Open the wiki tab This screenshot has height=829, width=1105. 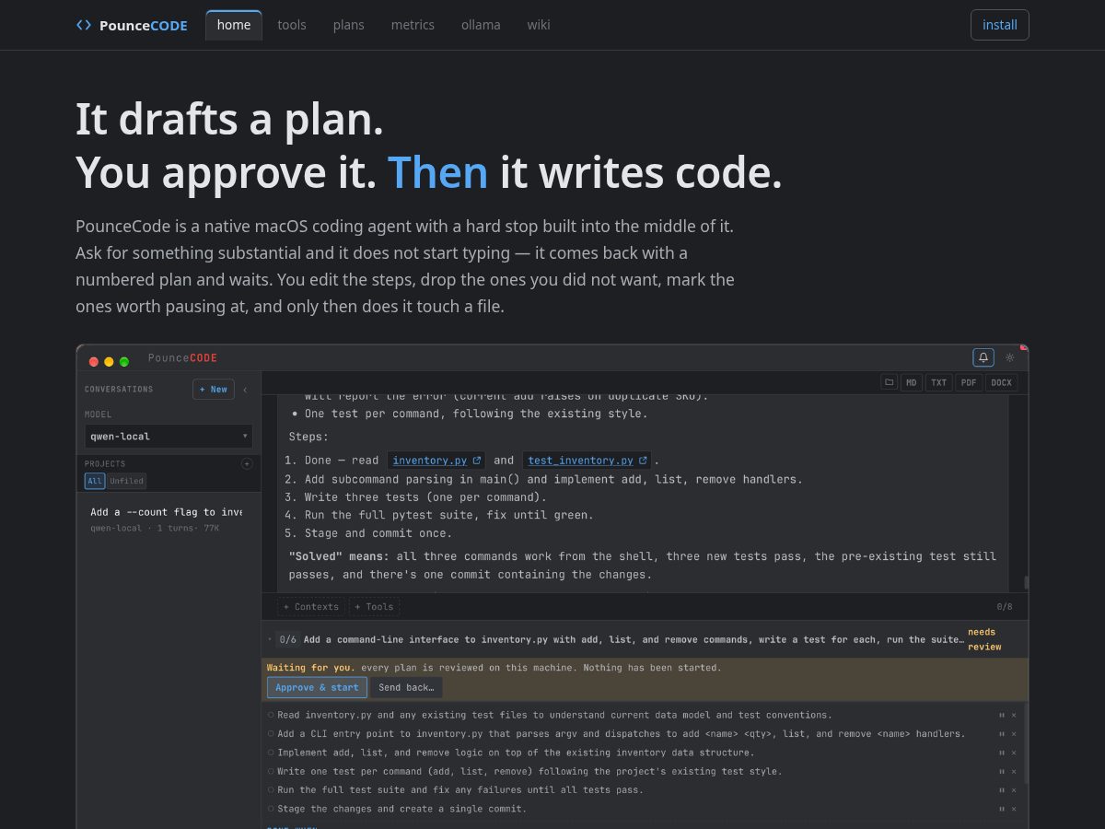pyautogui.click(x=539, y=25)
